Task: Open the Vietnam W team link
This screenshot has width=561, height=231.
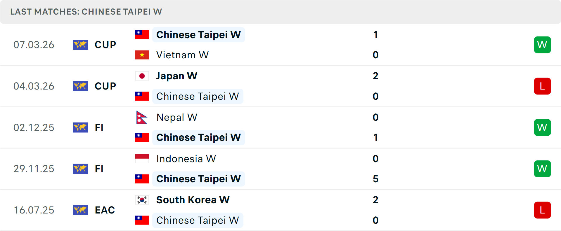Action: [182, 55]
